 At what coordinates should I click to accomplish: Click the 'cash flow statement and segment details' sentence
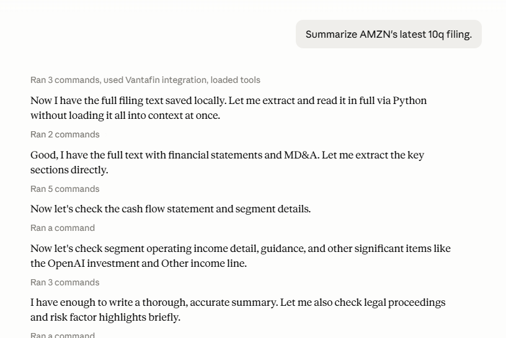coord(171,209)
